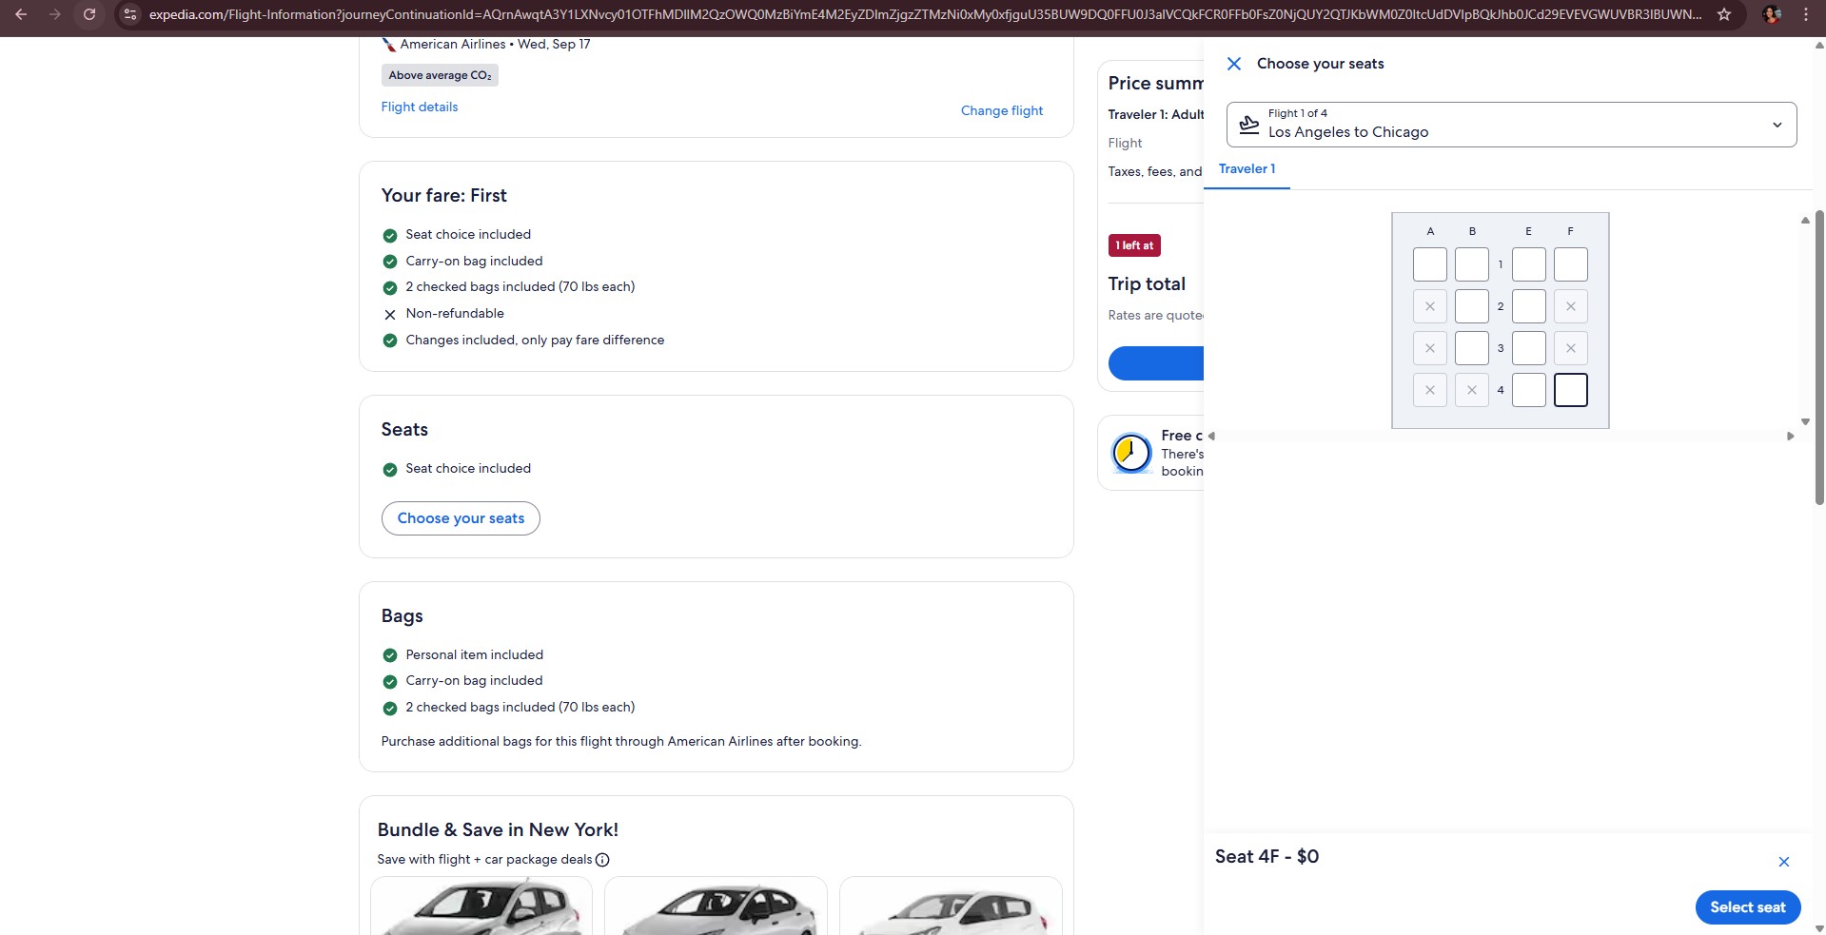Click the browser forward arrow

55,14
